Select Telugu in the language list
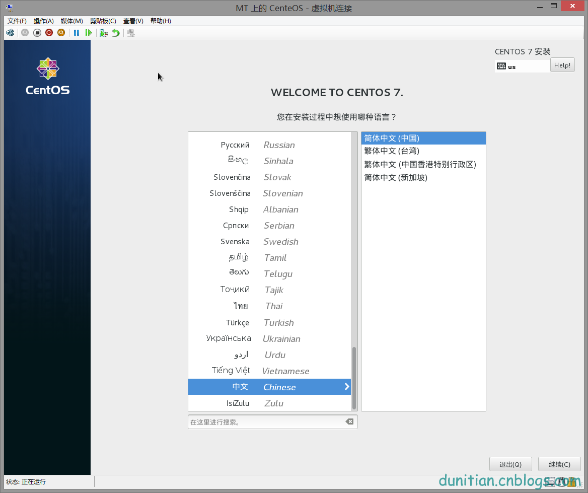This screenshot has width=588, height=493. (x=269, y=274)
